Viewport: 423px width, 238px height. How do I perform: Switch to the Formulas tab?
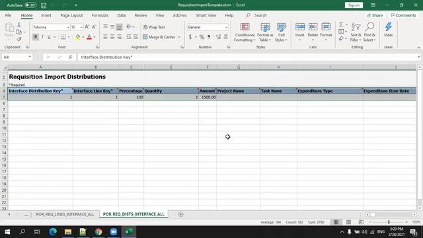click(100, 15)
